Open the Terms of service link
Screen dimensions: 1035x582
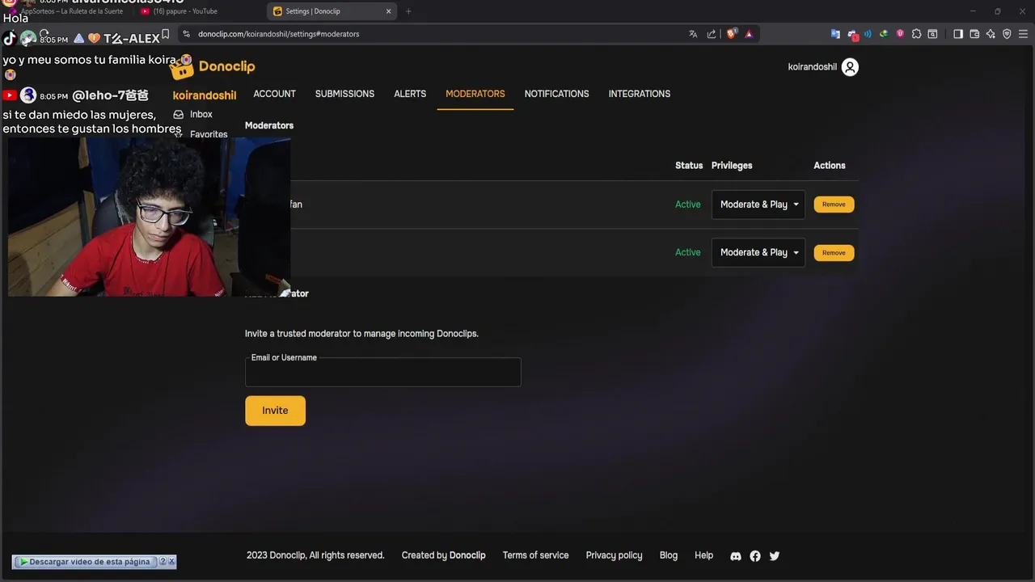point(535,555)
